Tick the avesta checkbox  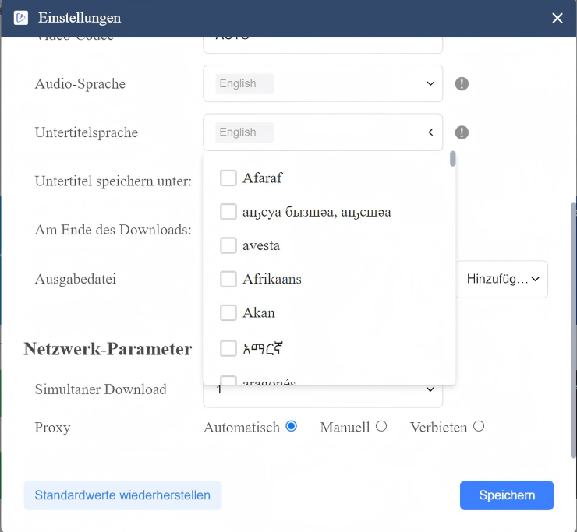228,245
